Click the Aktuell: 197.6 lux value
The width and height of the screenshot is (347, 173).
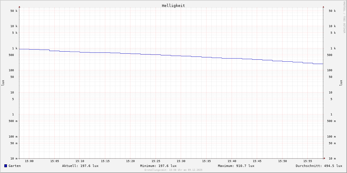pos(80,166)
